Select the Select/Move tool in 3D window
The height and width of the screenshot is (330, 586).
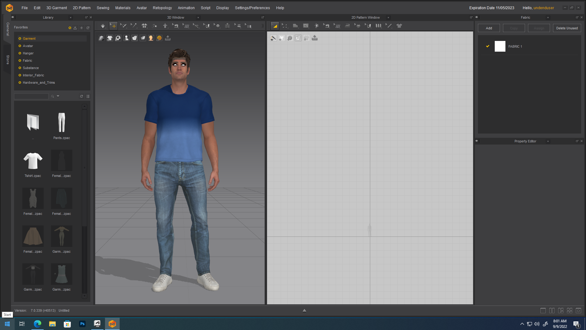click(x=113, y=26)
